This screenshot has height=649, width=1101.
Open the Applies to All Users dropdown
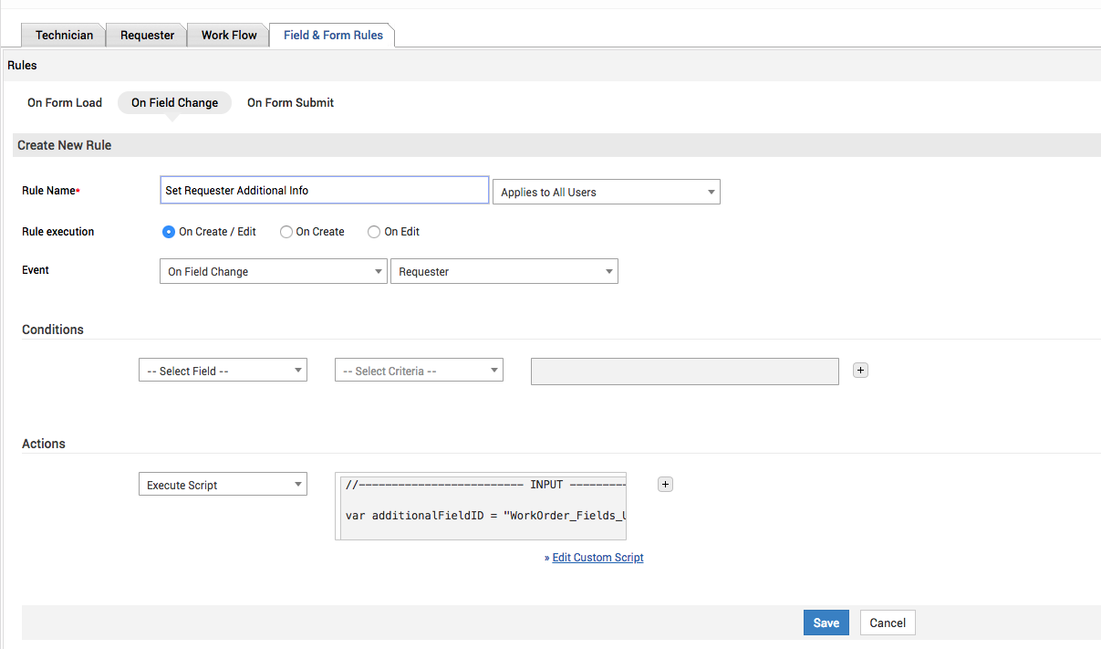[x=606, y=192]
